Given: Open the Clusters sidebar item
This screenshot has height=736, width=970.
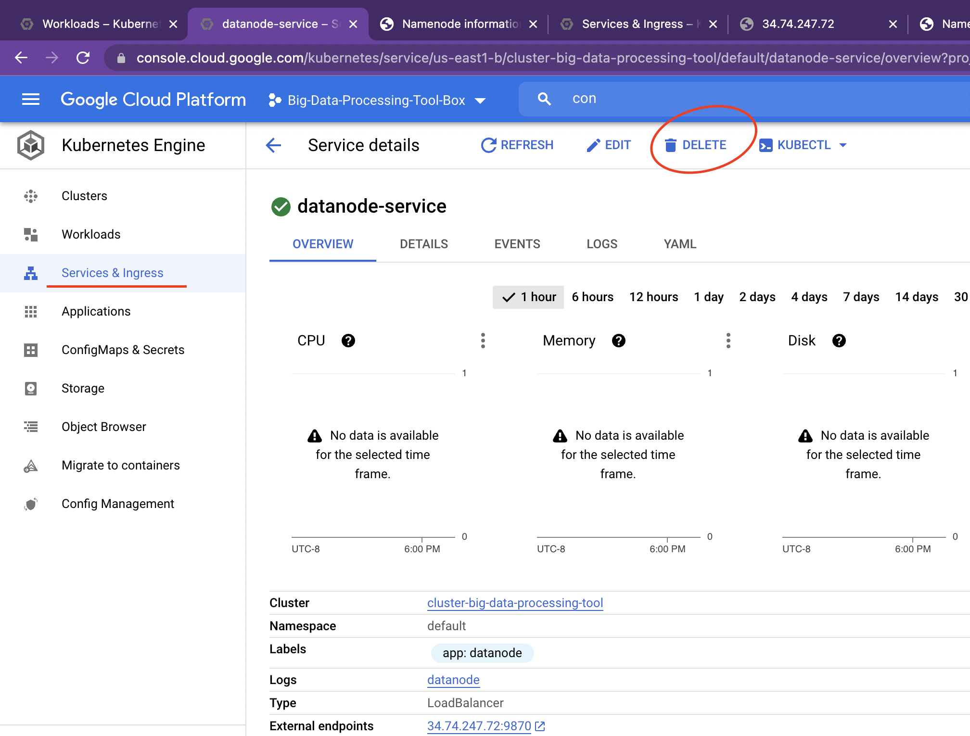Looking at the screenshot, I should pos(84,196).
